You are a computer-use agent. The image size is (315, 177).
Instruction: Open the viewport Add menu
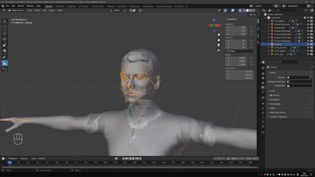click(44, 10)
